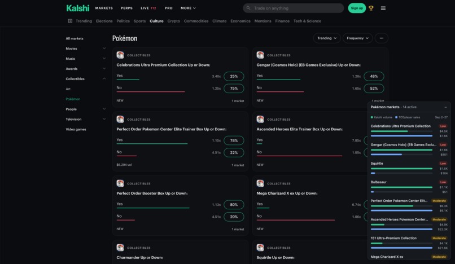
Task: Select Gengar row in Pokémon markets panel
Action: tap(409, 149)
